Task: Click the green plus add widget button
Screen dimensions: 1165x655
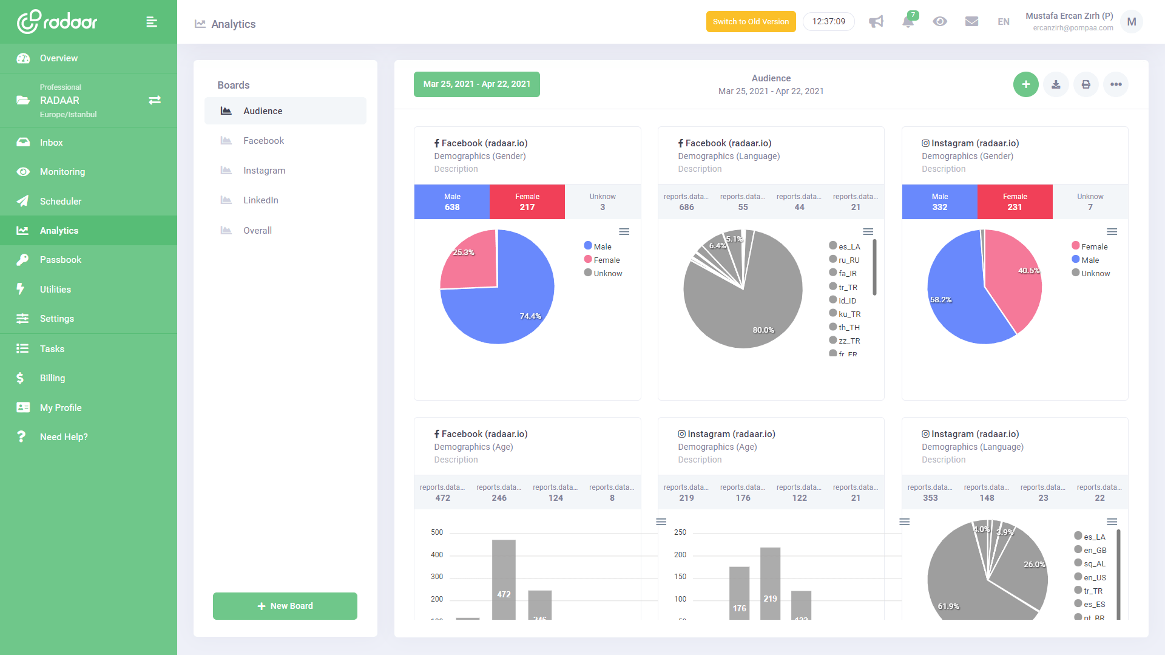Action: pyautogui.click(x=1025, y=84)
